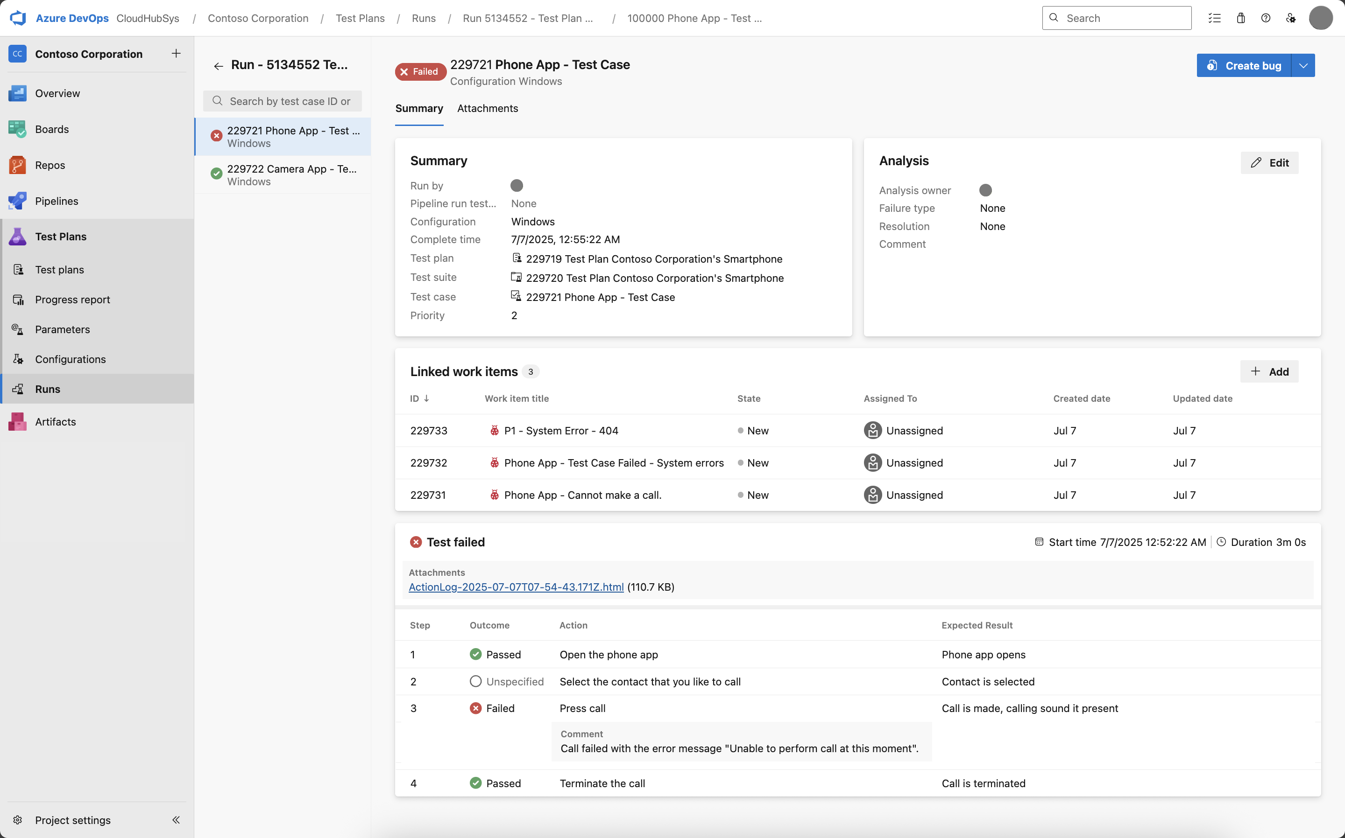Click the back arrow beside Run 5134552
This screenshot has height=838, width=1345.
tap(219, 66)
